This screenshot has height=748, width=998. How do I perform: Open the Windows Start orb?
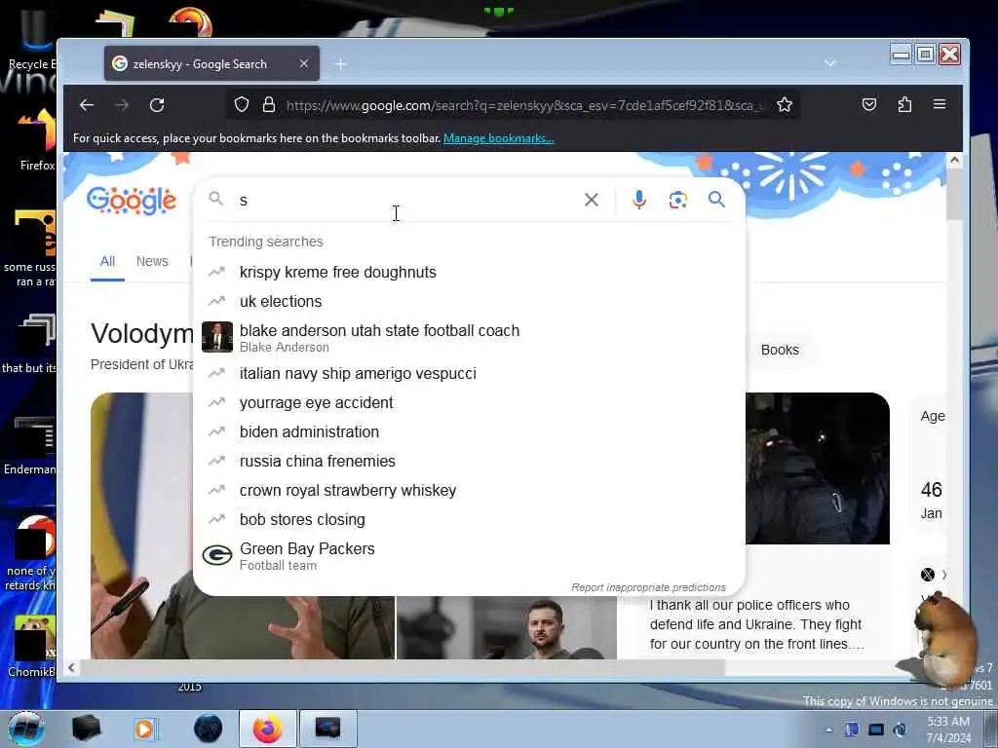click(24, 729)
